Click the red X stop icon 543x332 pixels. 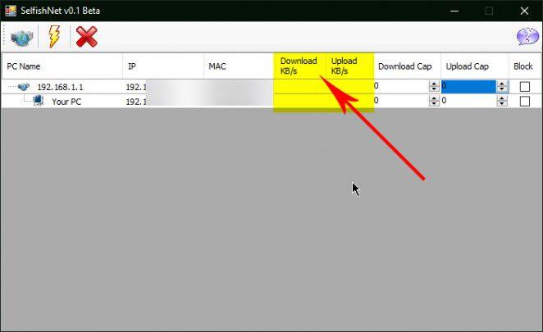click(x=86, y=37)
